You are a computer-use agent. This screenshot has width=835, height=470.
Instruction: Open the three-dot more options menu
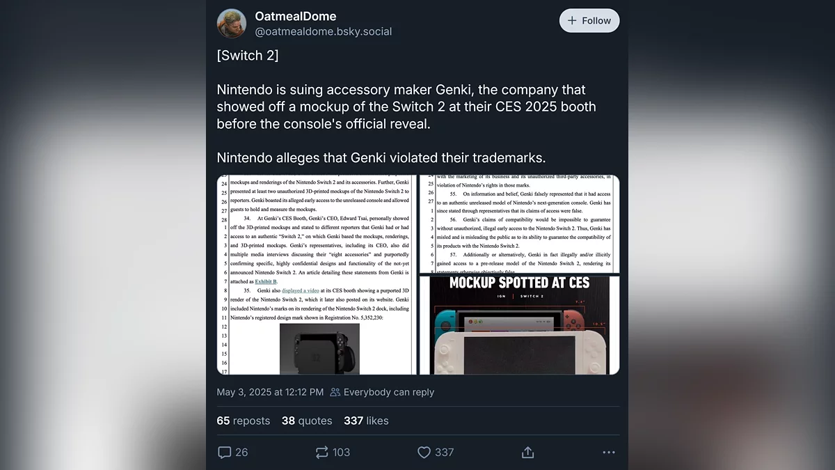[609, 453]
